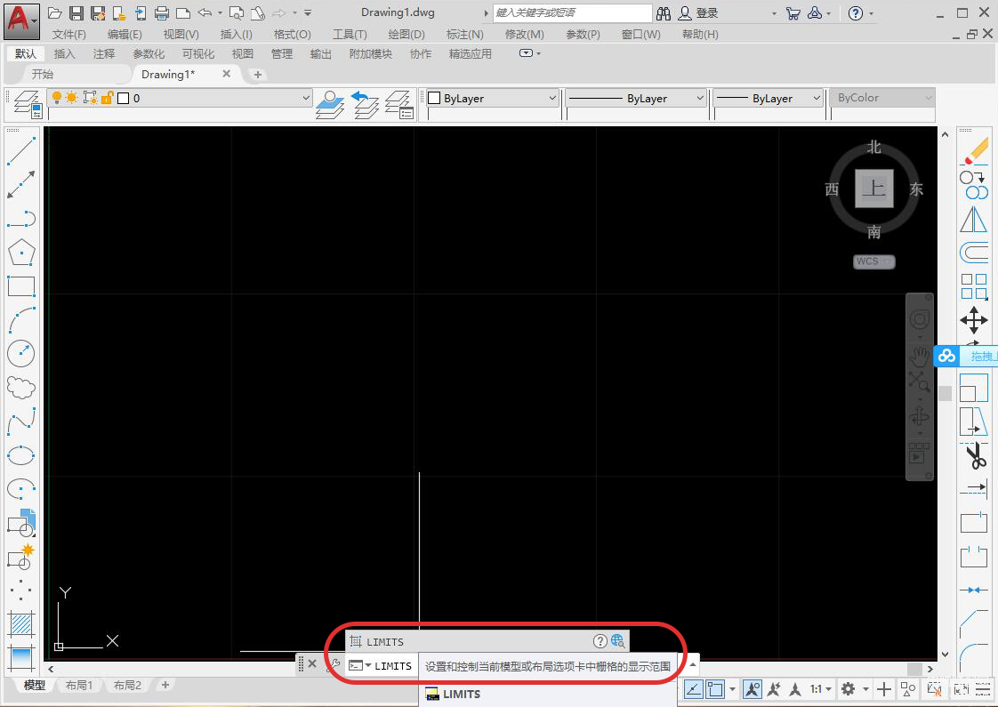Select the Extend tool

point(974,489)
